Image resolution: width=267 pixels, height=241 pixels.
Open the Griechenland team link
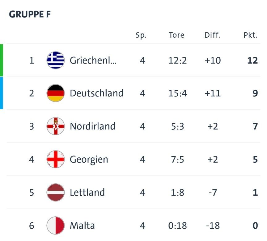pos(93,60)
